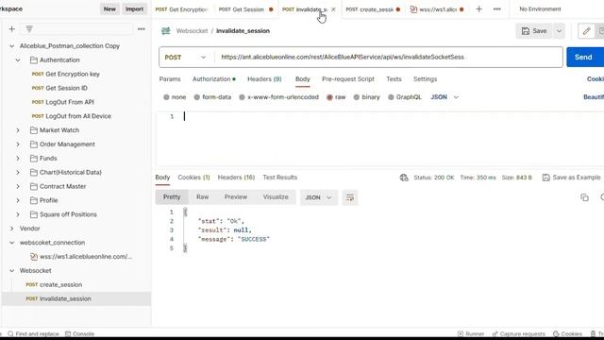
Task: Open Cookies manager in status bar
Action: (x=567, y=333)
